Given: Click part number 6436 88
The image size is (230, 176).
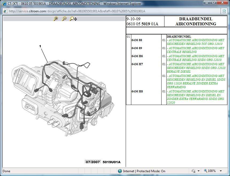Looking at the screenshot, I should [x=137, y=40].
